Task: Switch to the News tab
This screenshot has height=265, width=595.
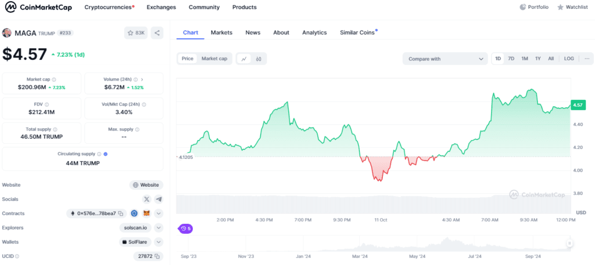Action: [x=253, y=32]
